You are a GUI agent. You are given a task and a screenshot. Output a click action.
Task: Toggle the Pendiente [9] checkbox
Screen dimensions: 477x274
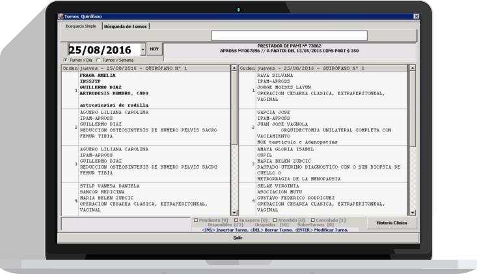[x=196, y=220]
